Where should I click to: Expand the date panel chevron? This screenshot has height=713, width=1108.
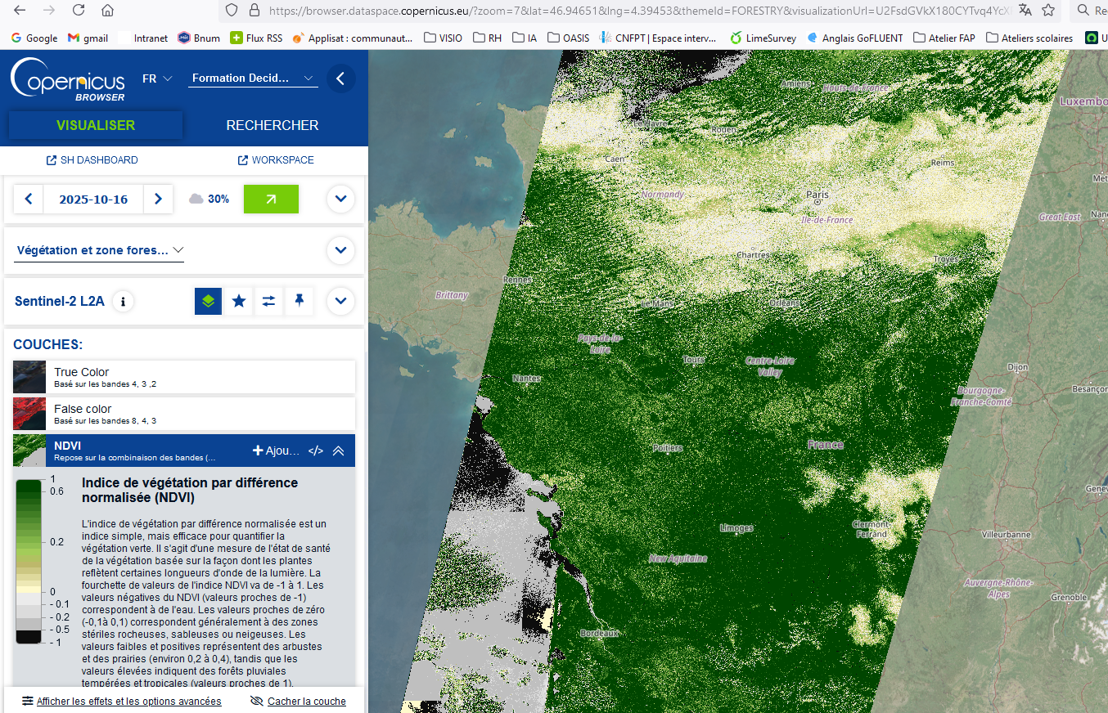340,199
